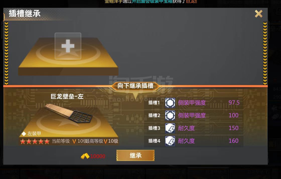This screenshot has width=281, height=179.
Task: Select the 插槽4 耐久度 160 row
Action: coord(193,141)
